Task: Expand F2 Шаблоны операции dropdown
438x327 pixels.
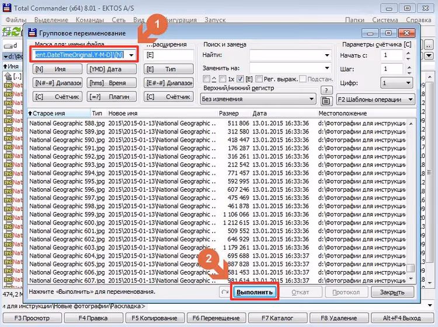Action: (x=411, y=99)
